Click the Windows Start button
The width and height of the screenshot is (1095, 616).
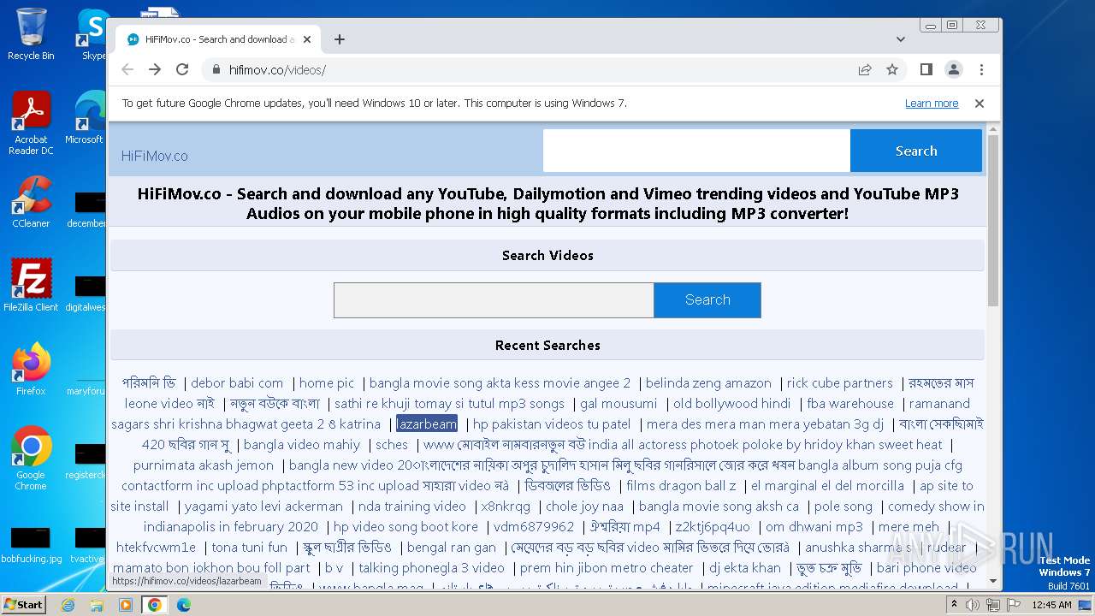[24, 604]
